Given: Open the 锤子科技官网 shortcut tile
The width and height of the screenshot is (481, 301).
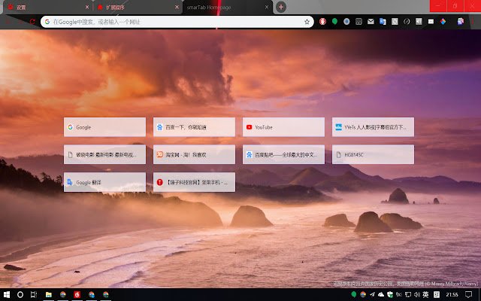Looking at the screenshot, I should pos(194,182).
